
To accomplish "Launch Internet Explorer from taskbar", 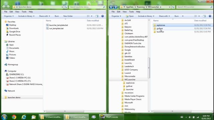I will pos(24,117).
